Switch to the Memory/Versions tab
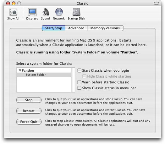The image size is (165, 144). (105, 28)
